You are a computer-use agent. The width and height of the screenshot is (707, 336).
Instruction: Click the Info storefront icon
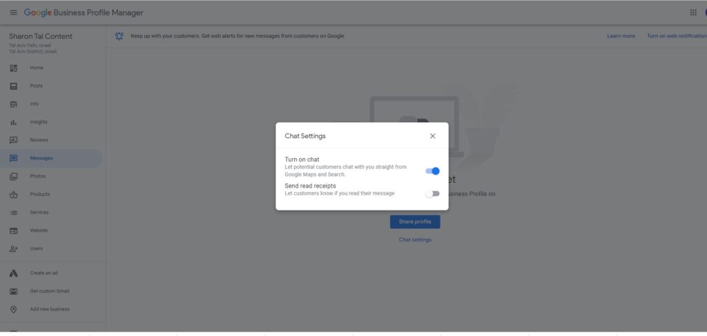coord(14,104)
